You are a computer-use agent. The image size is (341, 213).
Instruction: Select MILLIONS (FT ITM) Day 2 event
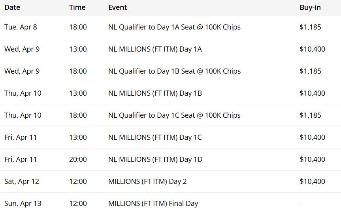coord(147,182)
